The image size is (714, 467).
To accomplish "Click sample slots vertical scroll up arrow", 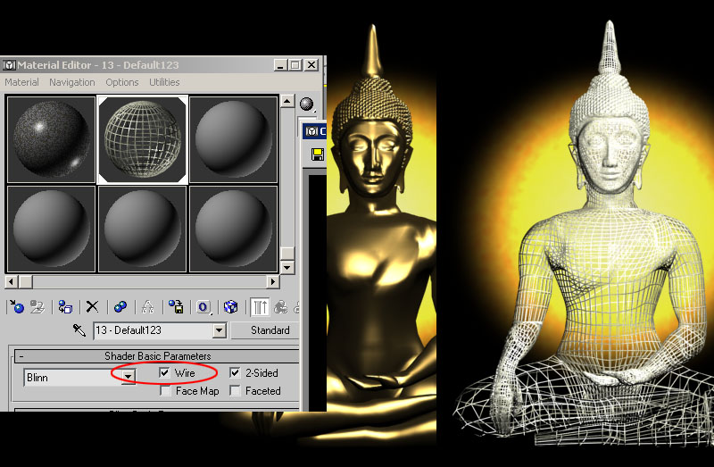I will 287,101.
